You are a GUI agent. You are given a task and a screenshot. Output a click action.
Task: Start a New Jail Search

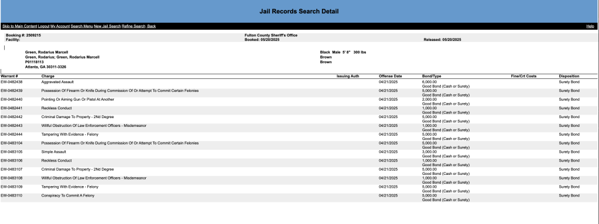[107, 26]
